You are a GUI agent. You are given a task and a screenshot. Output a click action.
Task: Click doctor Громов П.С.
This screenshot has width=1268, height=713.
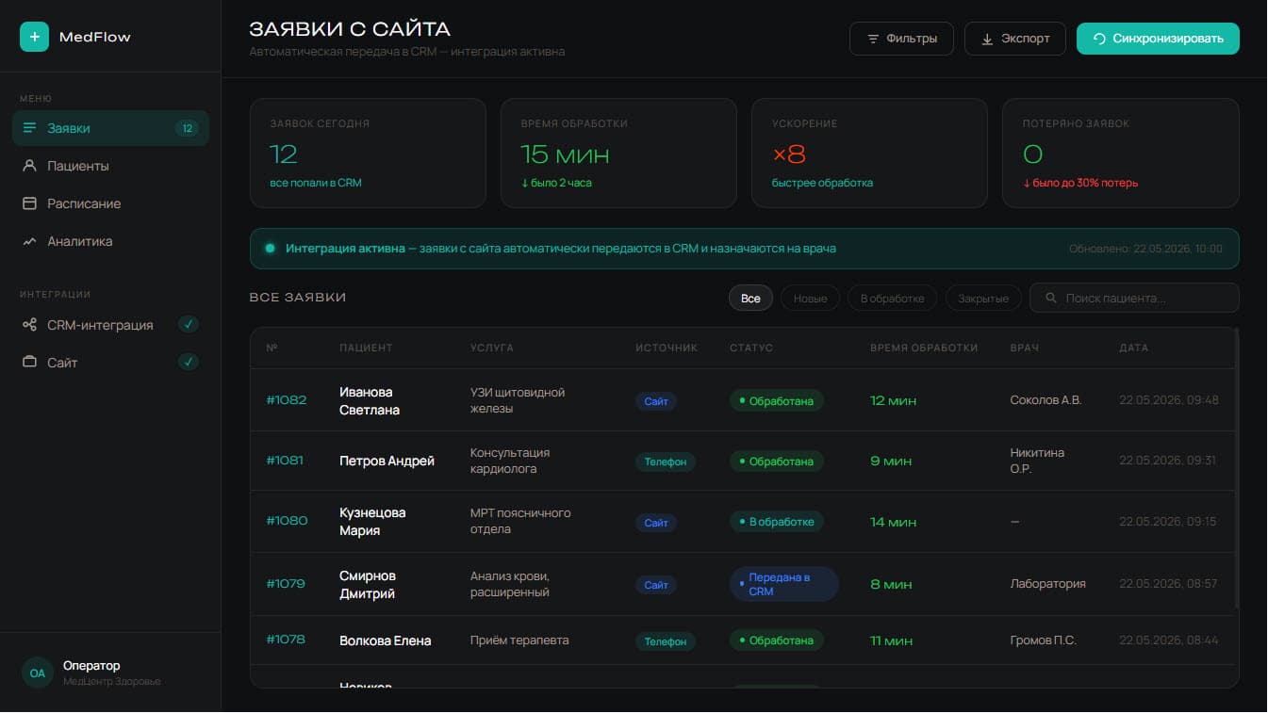click(x=1043, y=640)
